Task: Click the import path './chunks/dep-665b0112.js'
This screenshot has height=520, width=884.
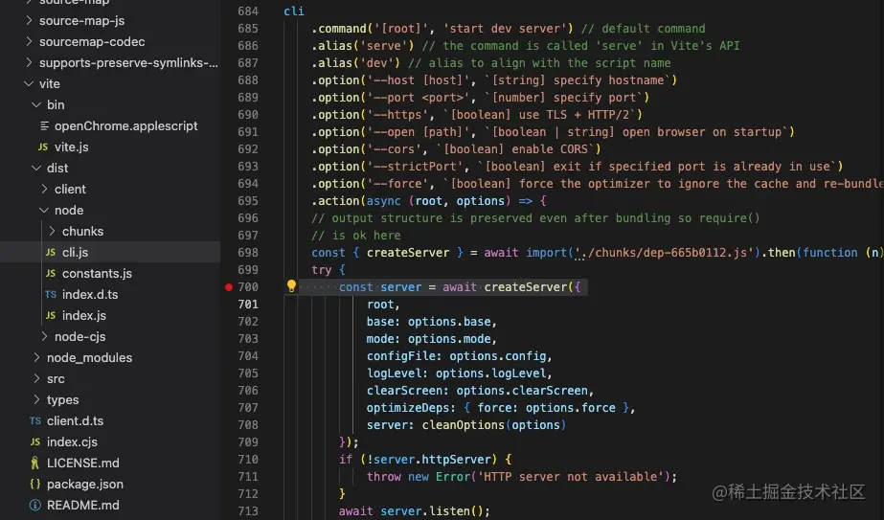Action: click(664, 253)
